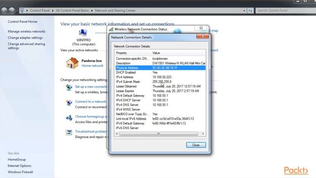Click the horizontal scrollbar thumb in details list

(x=158, y=133)
